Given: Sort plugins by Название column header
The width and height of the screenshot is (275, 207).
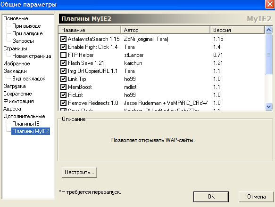Looking at the screenshot, I should coord(90,30).
